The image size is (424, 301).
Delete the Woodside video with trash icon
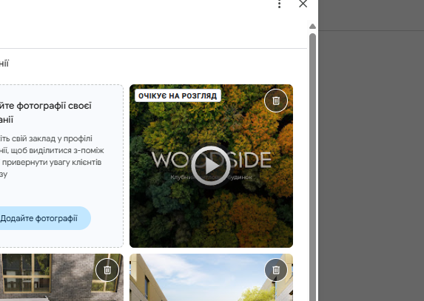pos(276,101)
